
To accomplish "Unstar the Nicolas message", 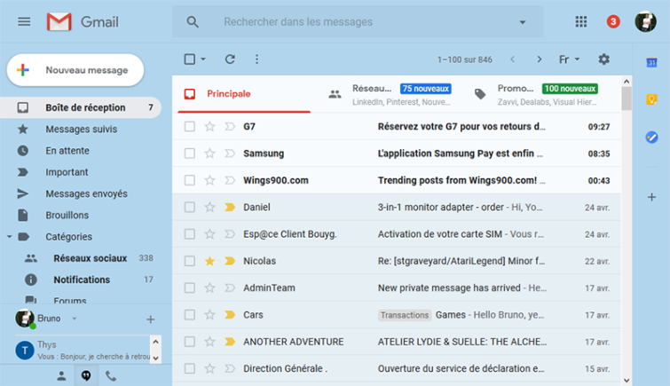I will pyautogui.click(x=209, y=261).
